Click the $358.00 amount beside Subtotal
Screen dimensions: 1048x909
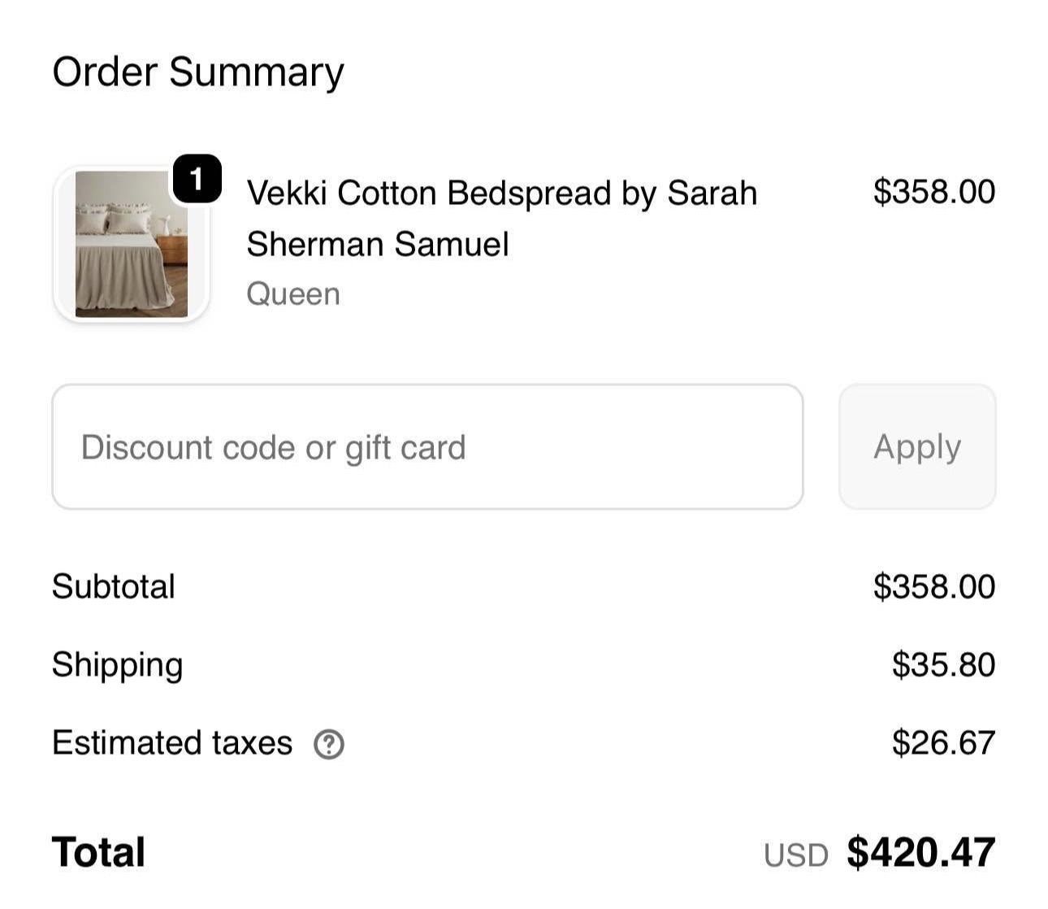(933, 586)
